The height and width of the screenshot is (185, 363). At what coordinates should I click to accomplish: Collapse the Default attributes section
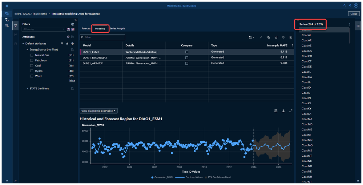coord(23,44)
